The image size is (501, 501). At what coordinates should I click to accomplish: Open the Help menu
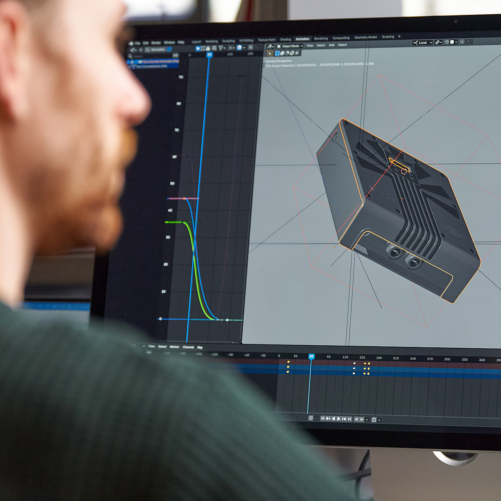click(181, 42)
